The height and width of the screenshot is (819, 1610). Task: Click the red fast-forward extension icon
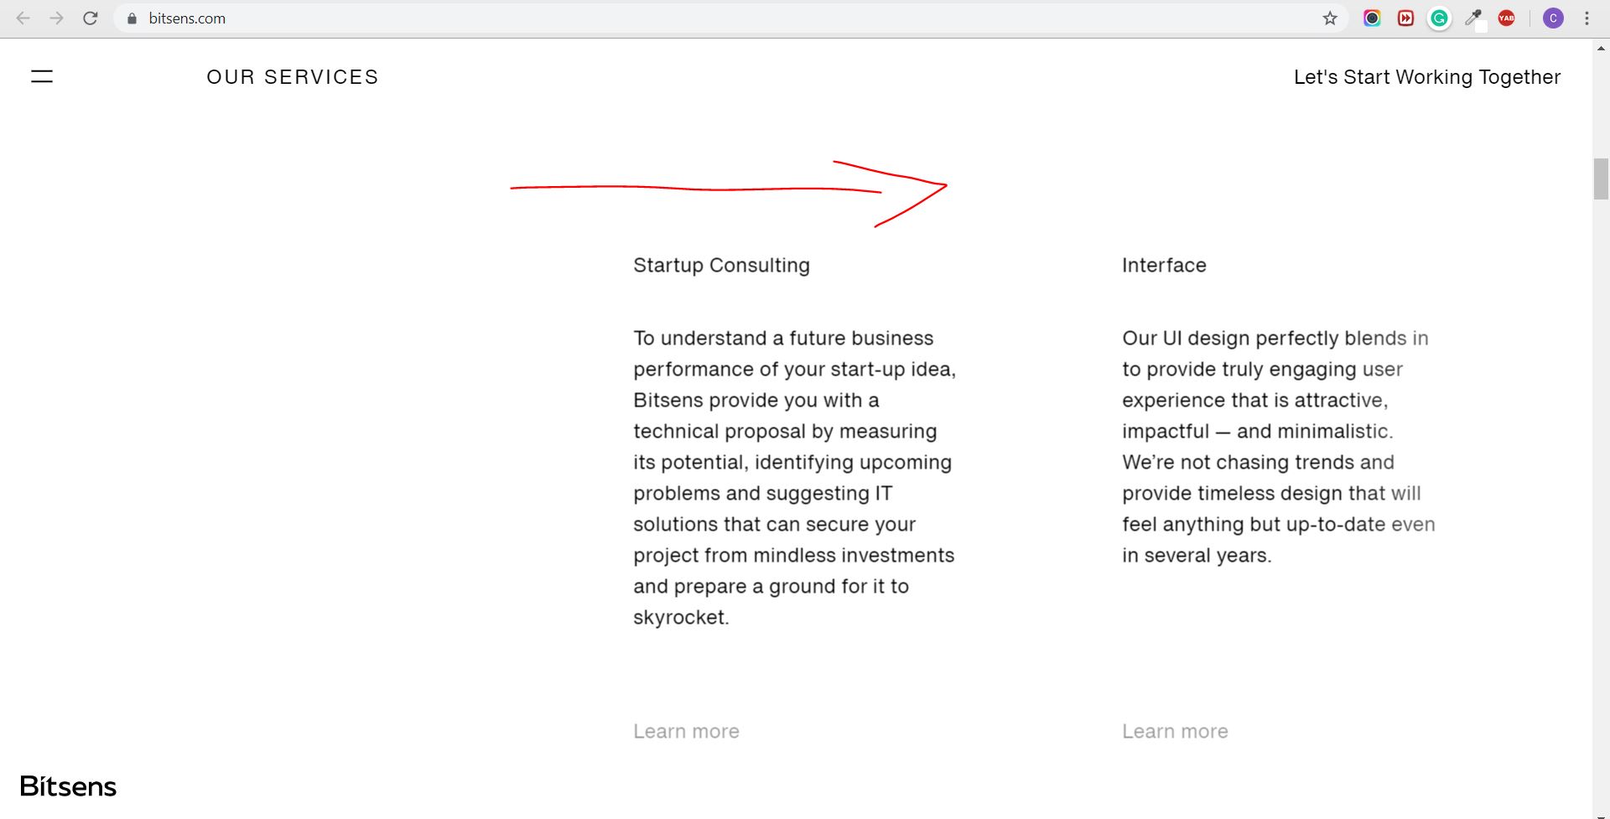[x=1405, y=18]
